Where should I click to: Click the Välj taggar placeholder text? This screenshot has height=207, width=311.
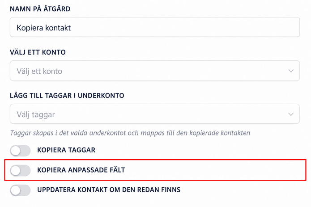pos(36,115)
